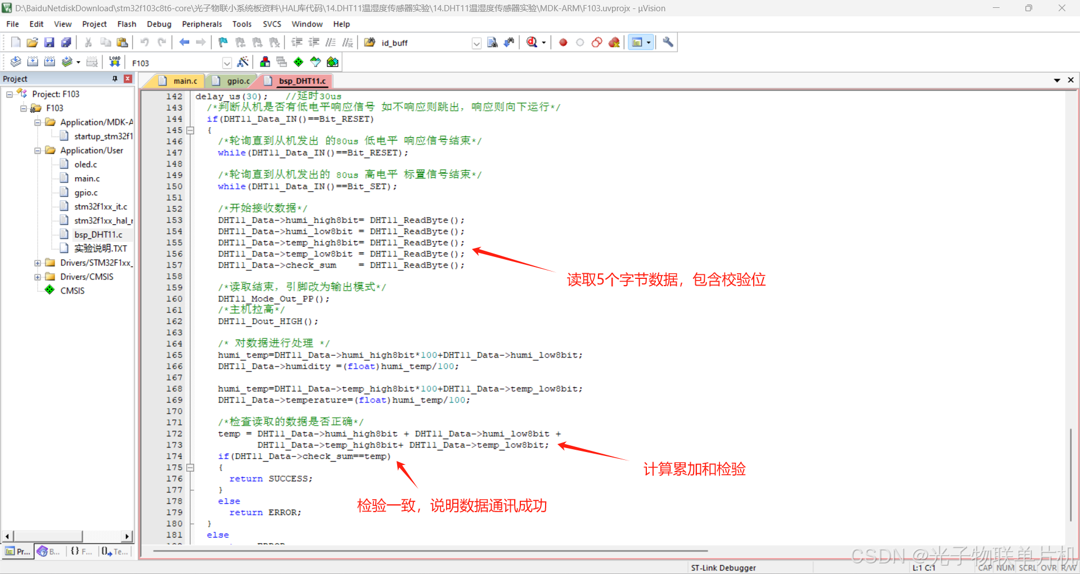Click project panel scroll right arrow
The height and width of the screenshot is (574, 1080).
click(127, 536)
